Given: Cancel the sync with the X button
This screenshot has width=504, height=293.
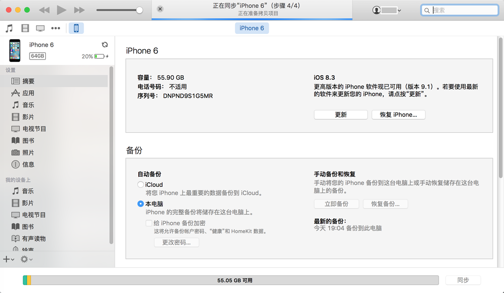Looking at the screenshot, I should [160, 9].
